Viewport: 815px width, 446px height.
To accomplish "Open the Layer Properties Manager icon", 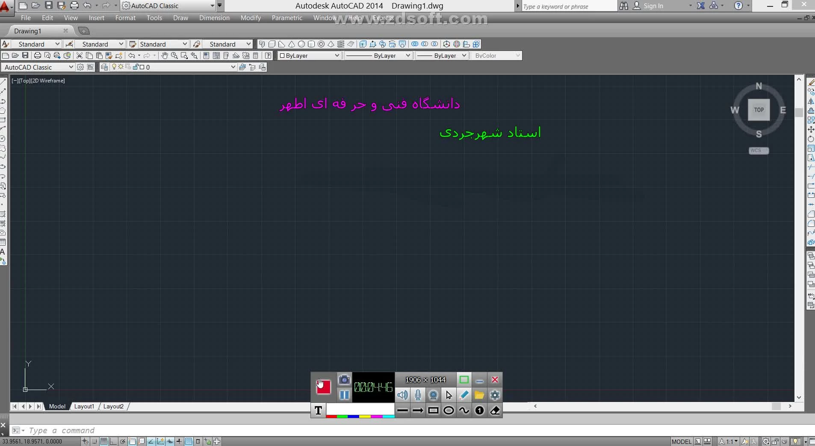I will click(104, 67).
